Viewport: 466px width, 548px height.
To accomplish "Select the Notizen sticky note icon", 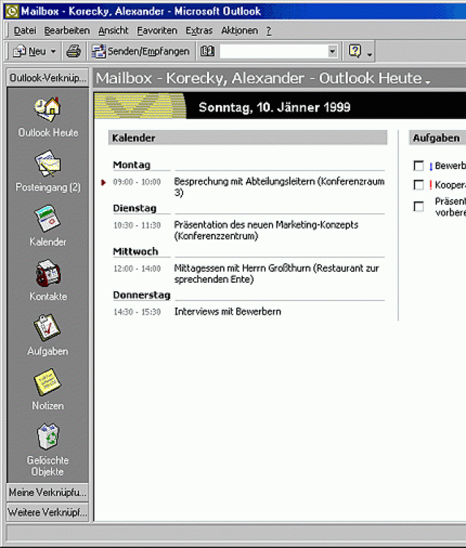I will pos(48,382).
